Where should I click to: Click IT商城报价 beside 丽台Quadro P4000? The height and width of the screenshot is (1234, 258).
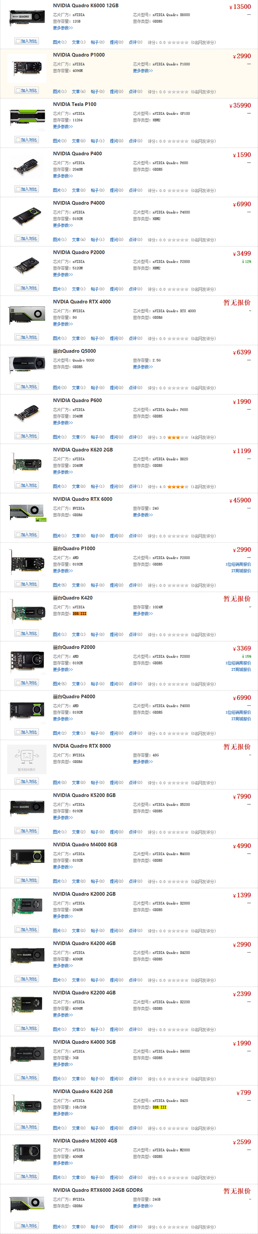pos(241,719)
